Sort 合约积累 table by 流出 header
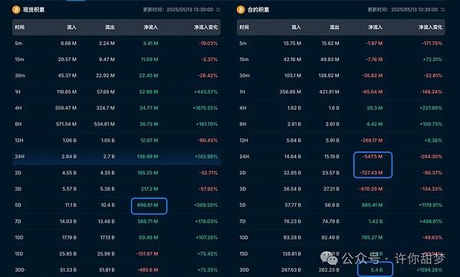The height and width of the screenshot is (277, 460). coord(334,28)
